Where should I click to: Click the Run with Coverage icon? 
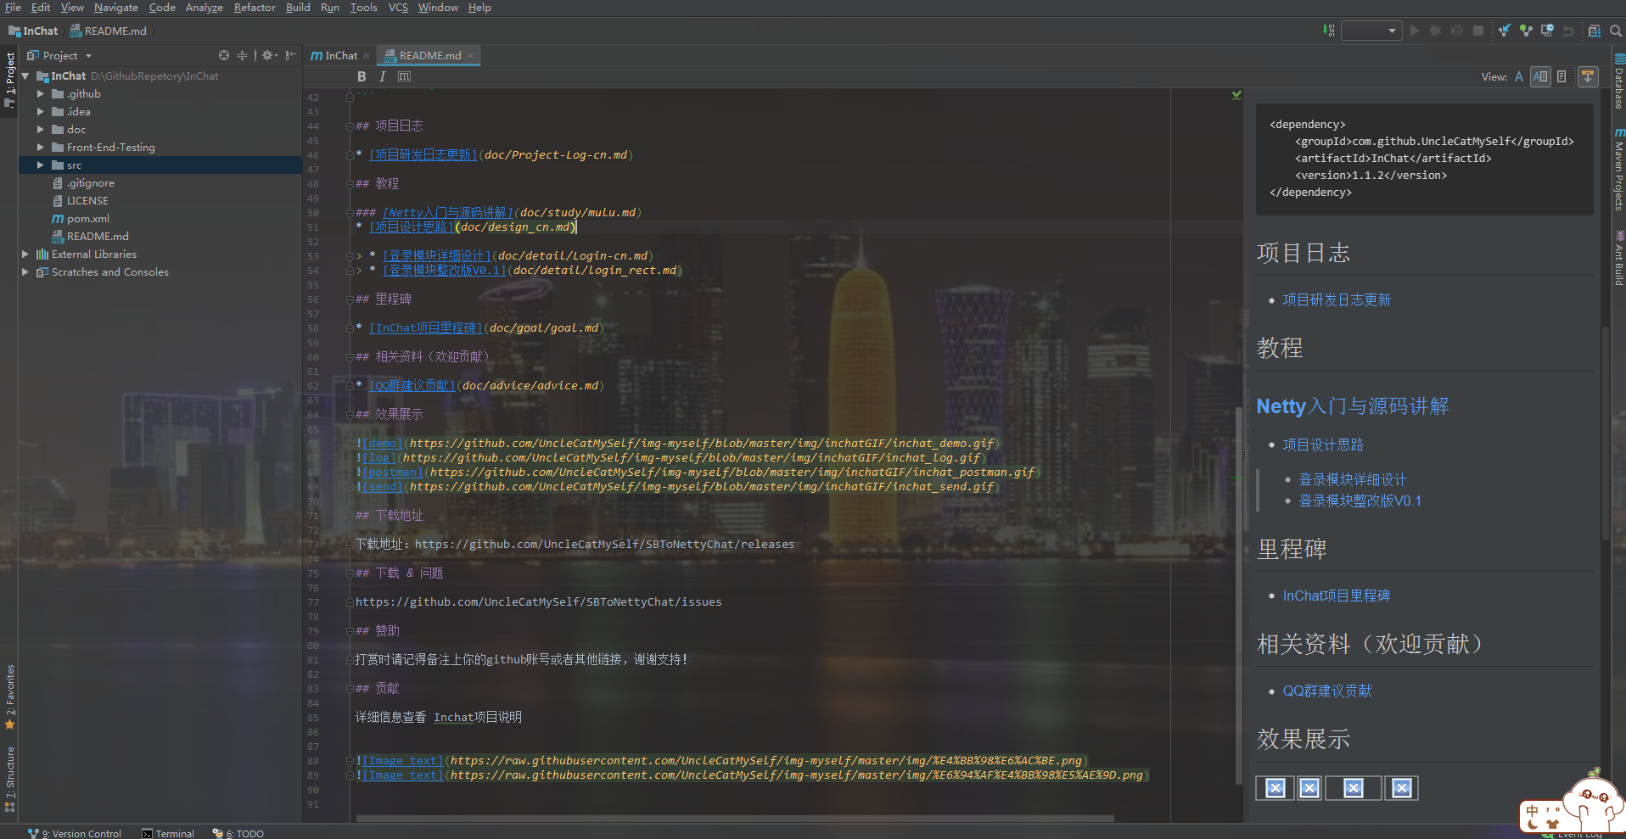tap(1457, 31)
